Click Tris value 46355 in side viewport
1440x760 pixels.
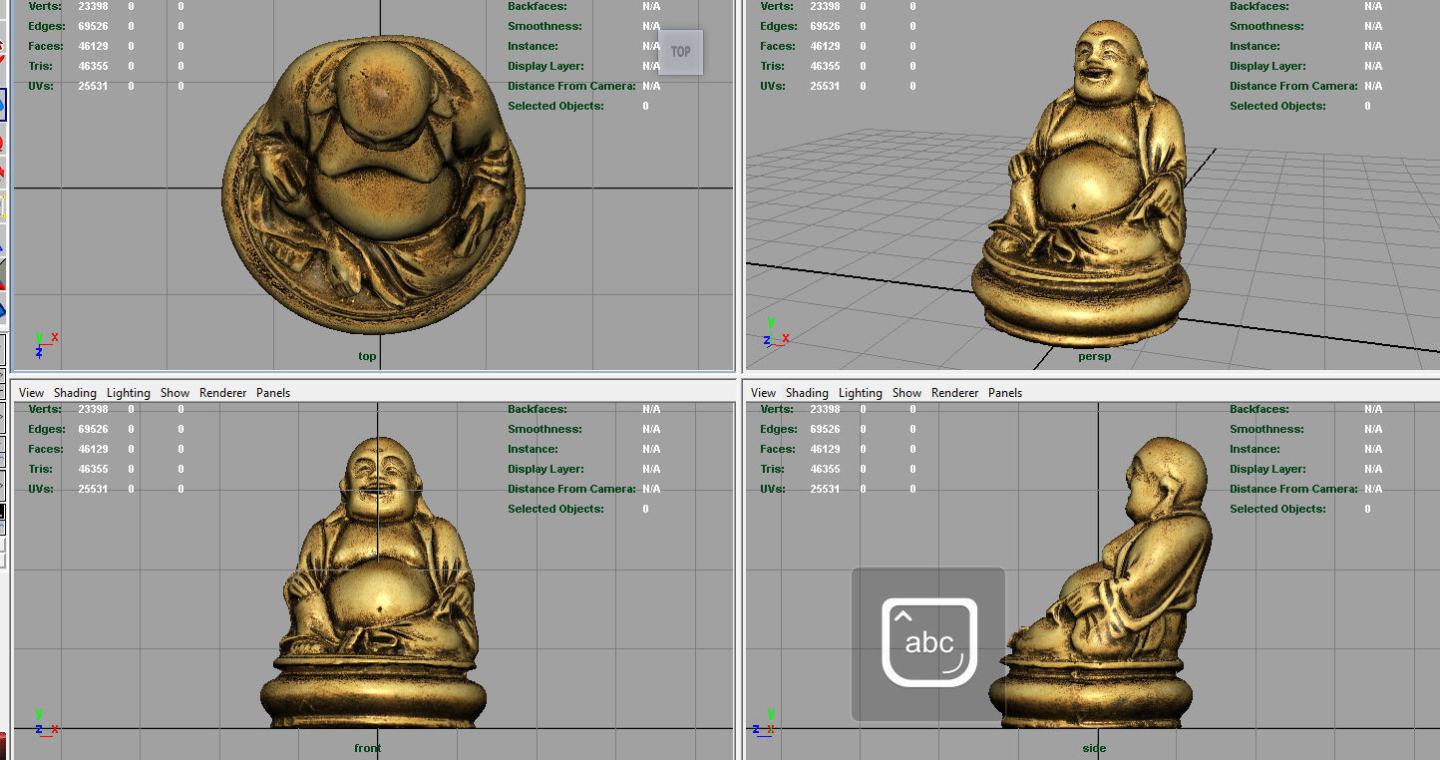coord(825,469)
